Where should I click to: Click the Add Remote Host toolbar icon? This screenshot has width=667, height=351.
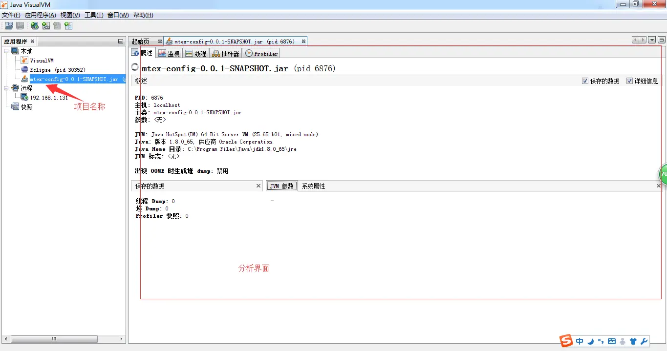coord(35,26)
